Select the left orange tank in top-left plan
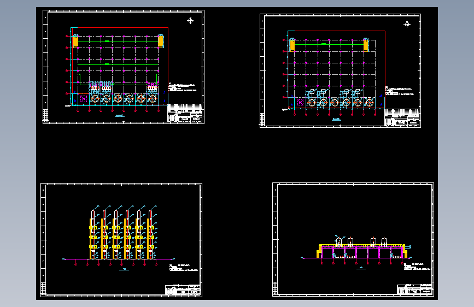Viewport: 474px width, 307px height. click(75, 41)
